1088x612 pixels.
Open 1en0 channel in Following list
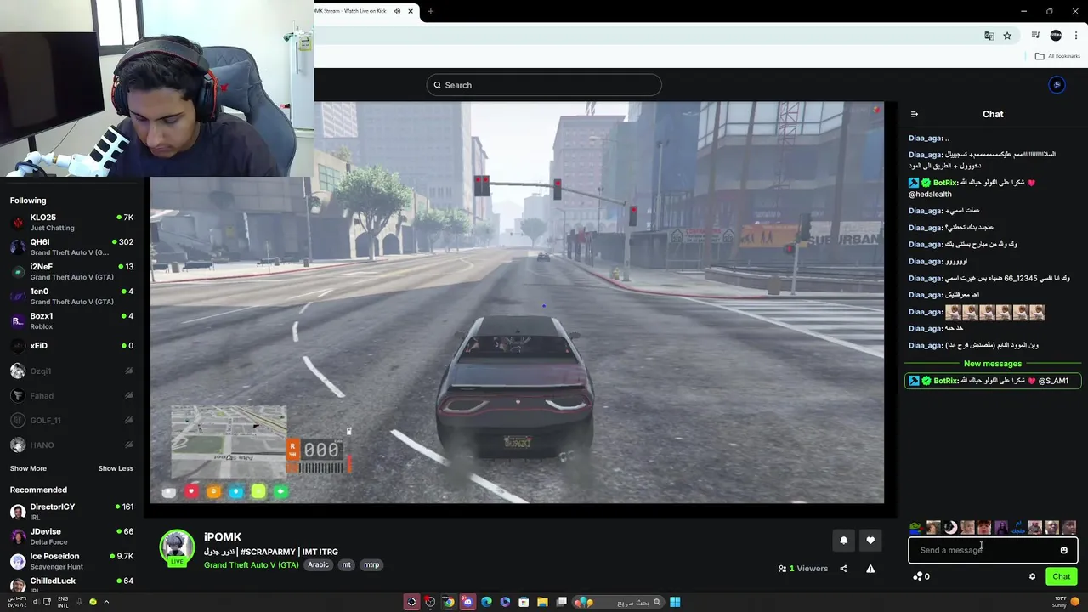coord(72,297)
